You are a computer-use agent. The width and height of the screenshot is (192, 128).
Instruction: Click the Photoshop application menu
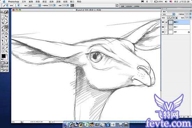coord(14,2)
